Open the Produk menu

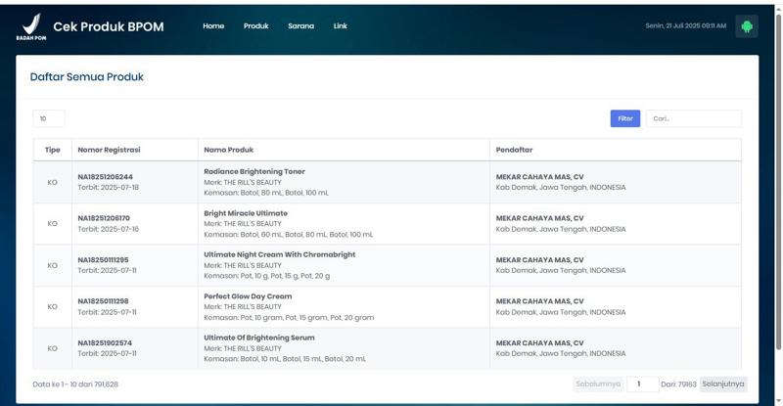click(x=255, y=26)
